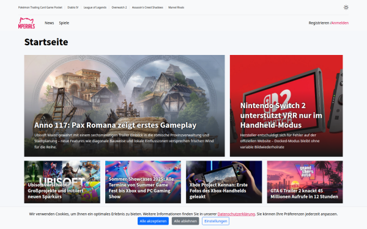Screen dimensions: 367x229
Task: Open the News menu item
Action: point(49,23)
